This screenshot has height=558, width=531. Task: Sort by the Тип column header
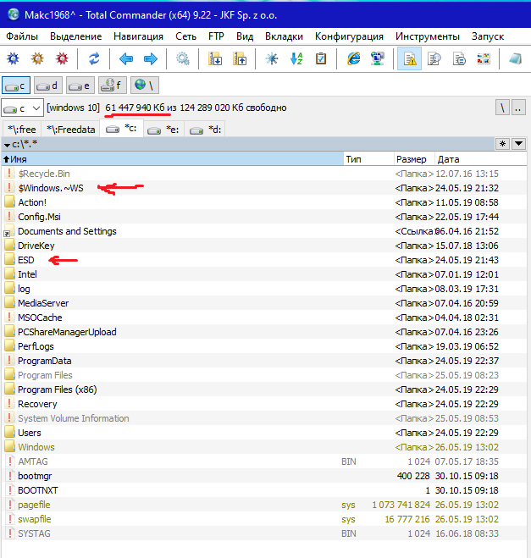(368, 159)
